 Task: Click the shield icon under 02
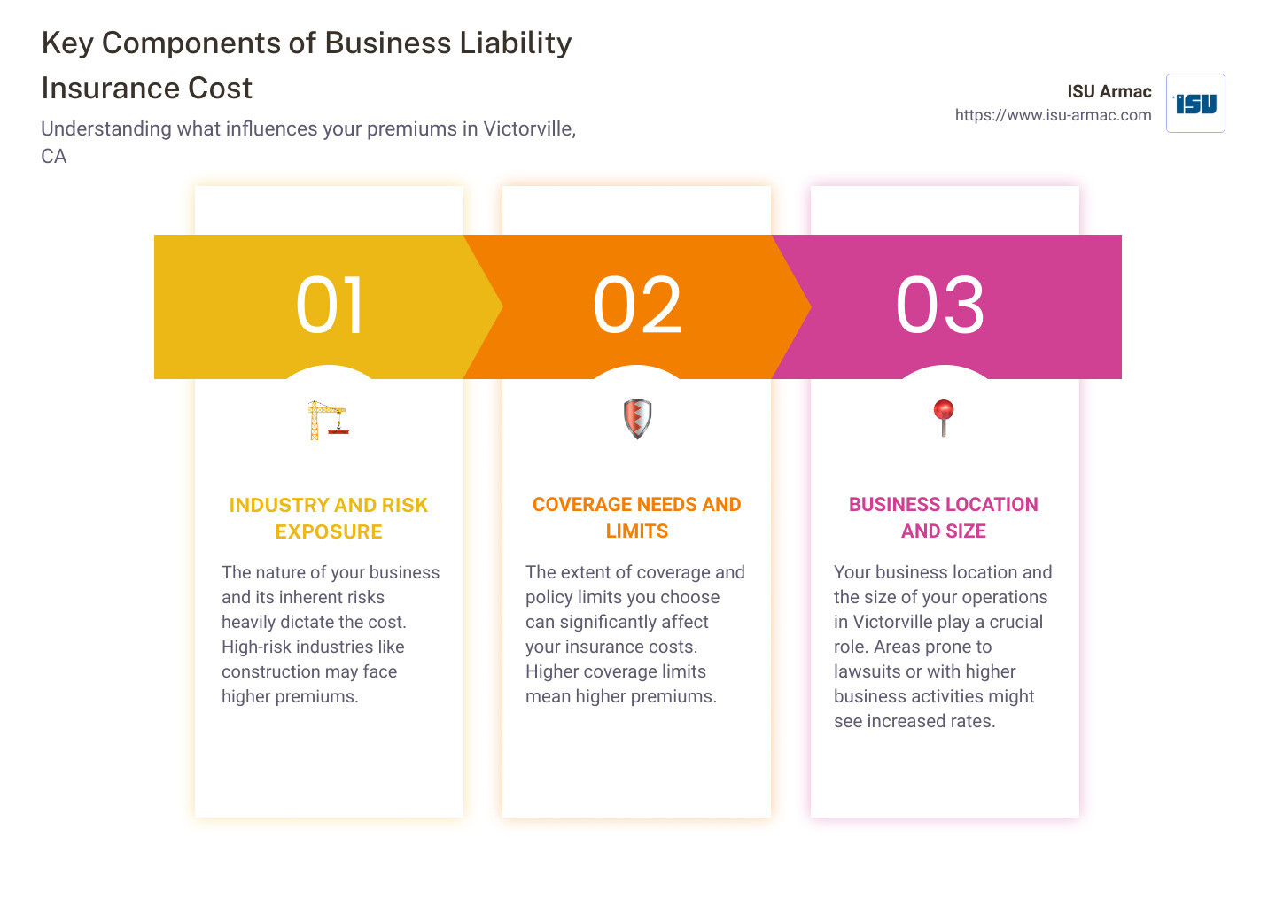[x=637, y=419]
